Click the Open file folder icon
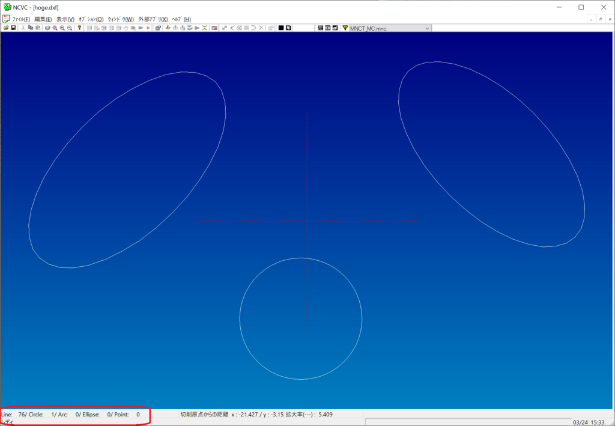 6,28
